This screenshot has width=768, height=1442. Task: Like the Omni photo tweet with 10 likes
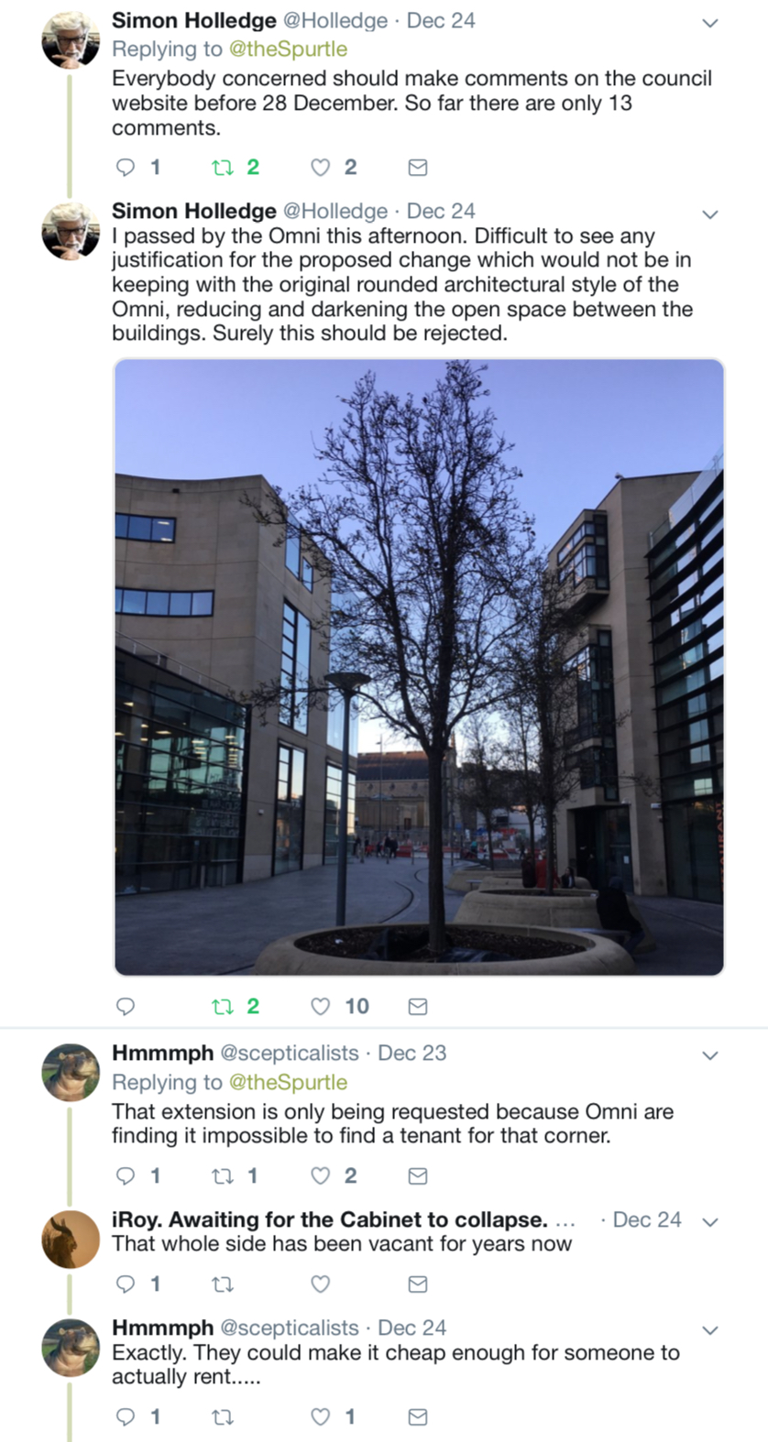[320, 1006]
